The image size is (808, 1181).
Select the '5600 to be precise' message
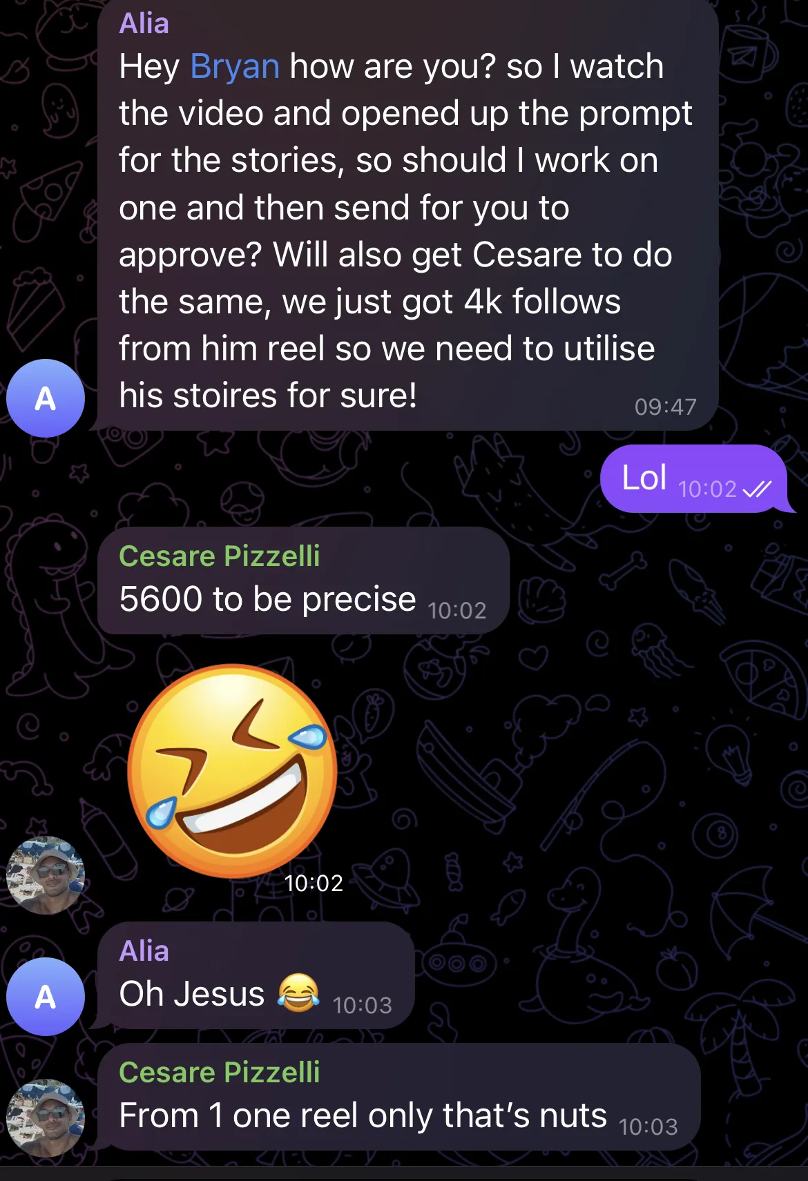coord(303,580)
